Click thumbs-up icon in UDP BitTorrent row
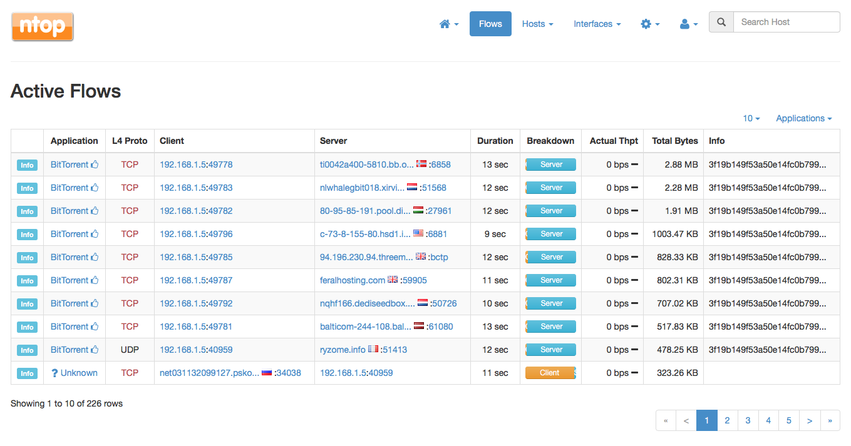Screen dimensions: 851x446 point(95,350)
